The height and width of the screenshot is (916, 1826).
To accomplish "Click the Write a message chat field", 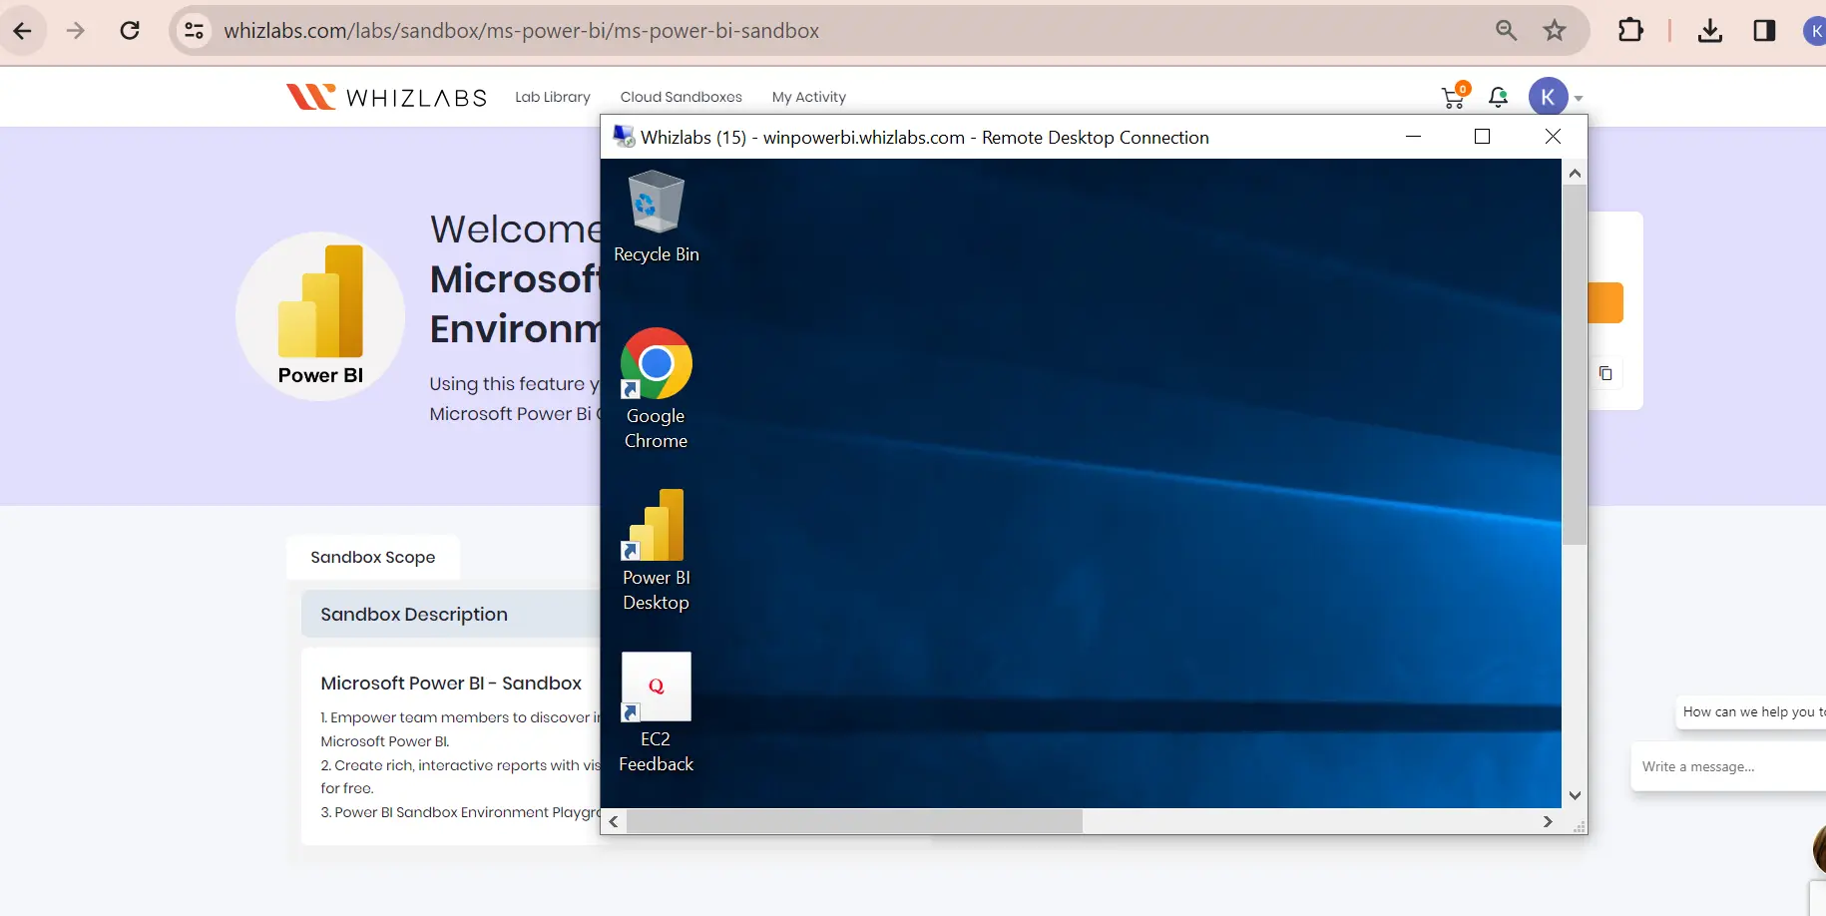I will click(1728, 766).
